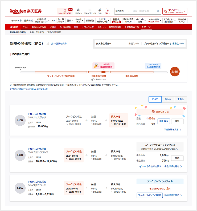The height and width of the screenshot is (211, 197).
Task: Open the サポート chat icon
Action: click(79, 10)
